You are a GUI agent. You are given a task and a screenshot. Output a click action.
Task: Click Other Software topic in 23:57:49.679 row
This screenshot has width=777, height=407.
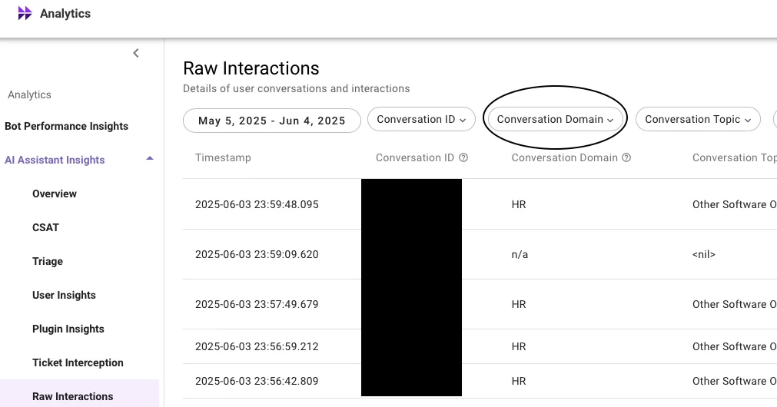735,305
